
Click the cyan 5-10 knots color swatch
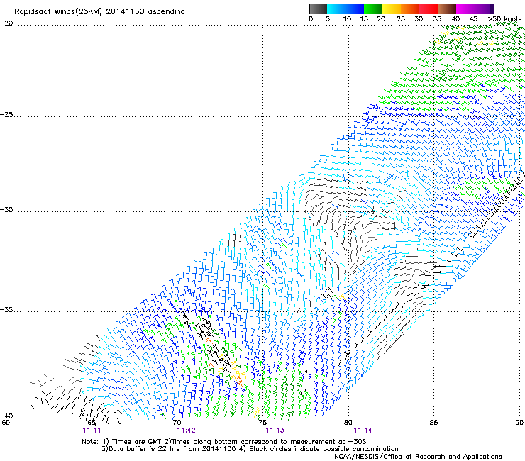pos(336,9)
